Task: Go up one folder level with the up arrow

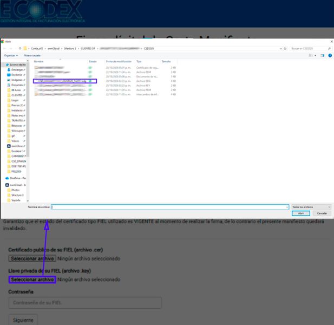Action: pos(20,48)
